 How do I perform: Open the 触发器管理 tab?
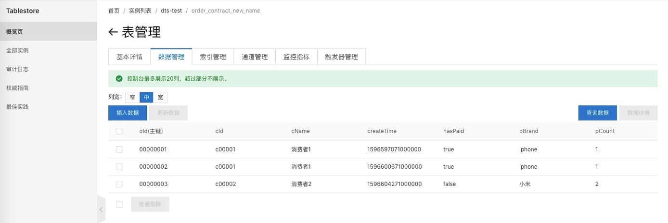point(341,57)
